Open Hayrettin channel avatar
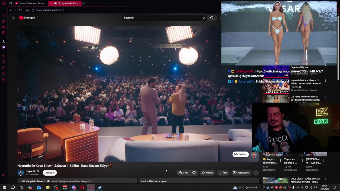Viewport: 340px width, 191px height. 21,173
